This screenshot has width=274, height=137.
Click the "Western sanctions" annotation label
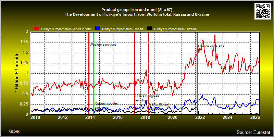click(103, 45)
